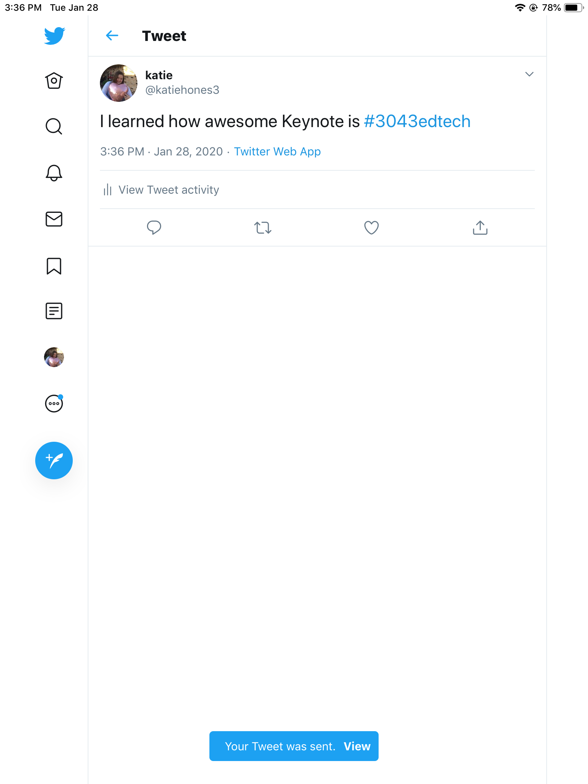
Task: Open the Home timeline icon
Action: (x=54, y=81)
